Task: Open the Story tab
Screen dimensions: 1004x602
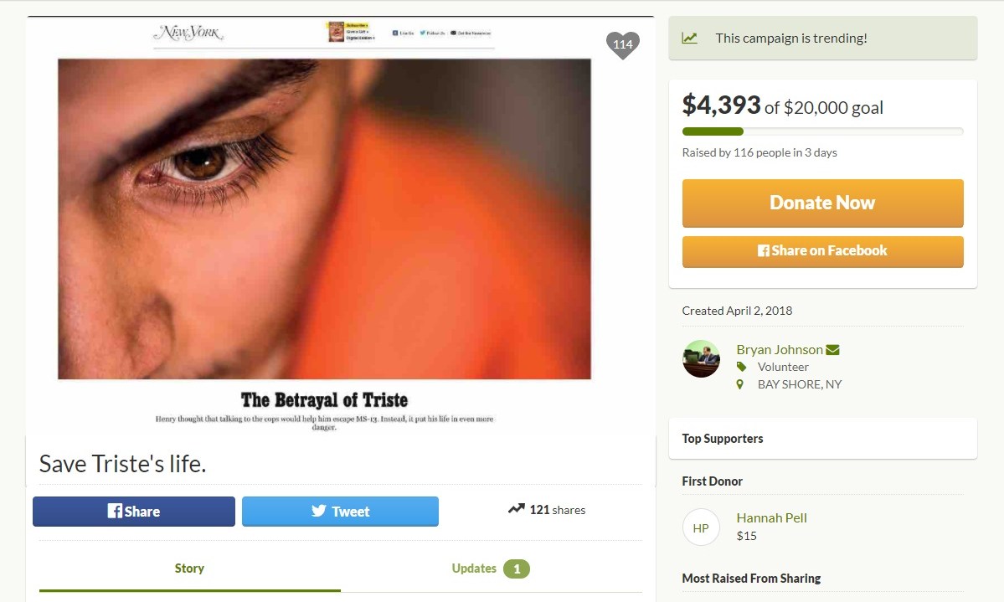Action: point(189,568)
